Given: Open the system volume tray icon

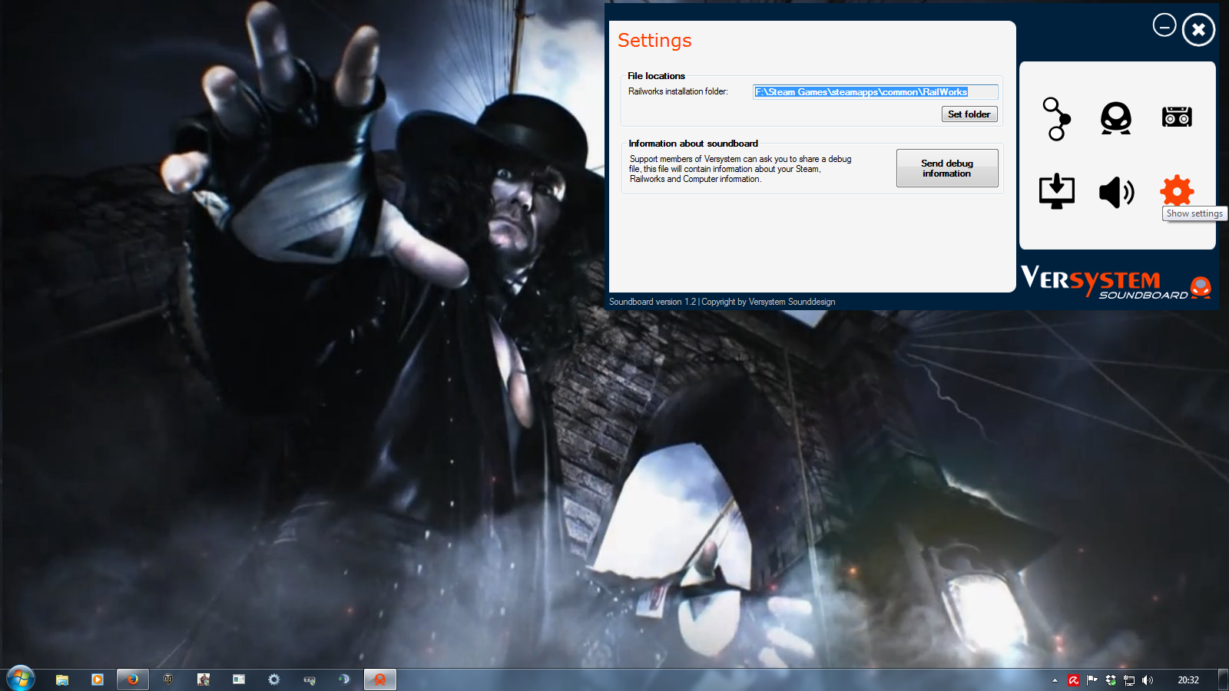Looking at the screenshot, I should (1148, 680).
